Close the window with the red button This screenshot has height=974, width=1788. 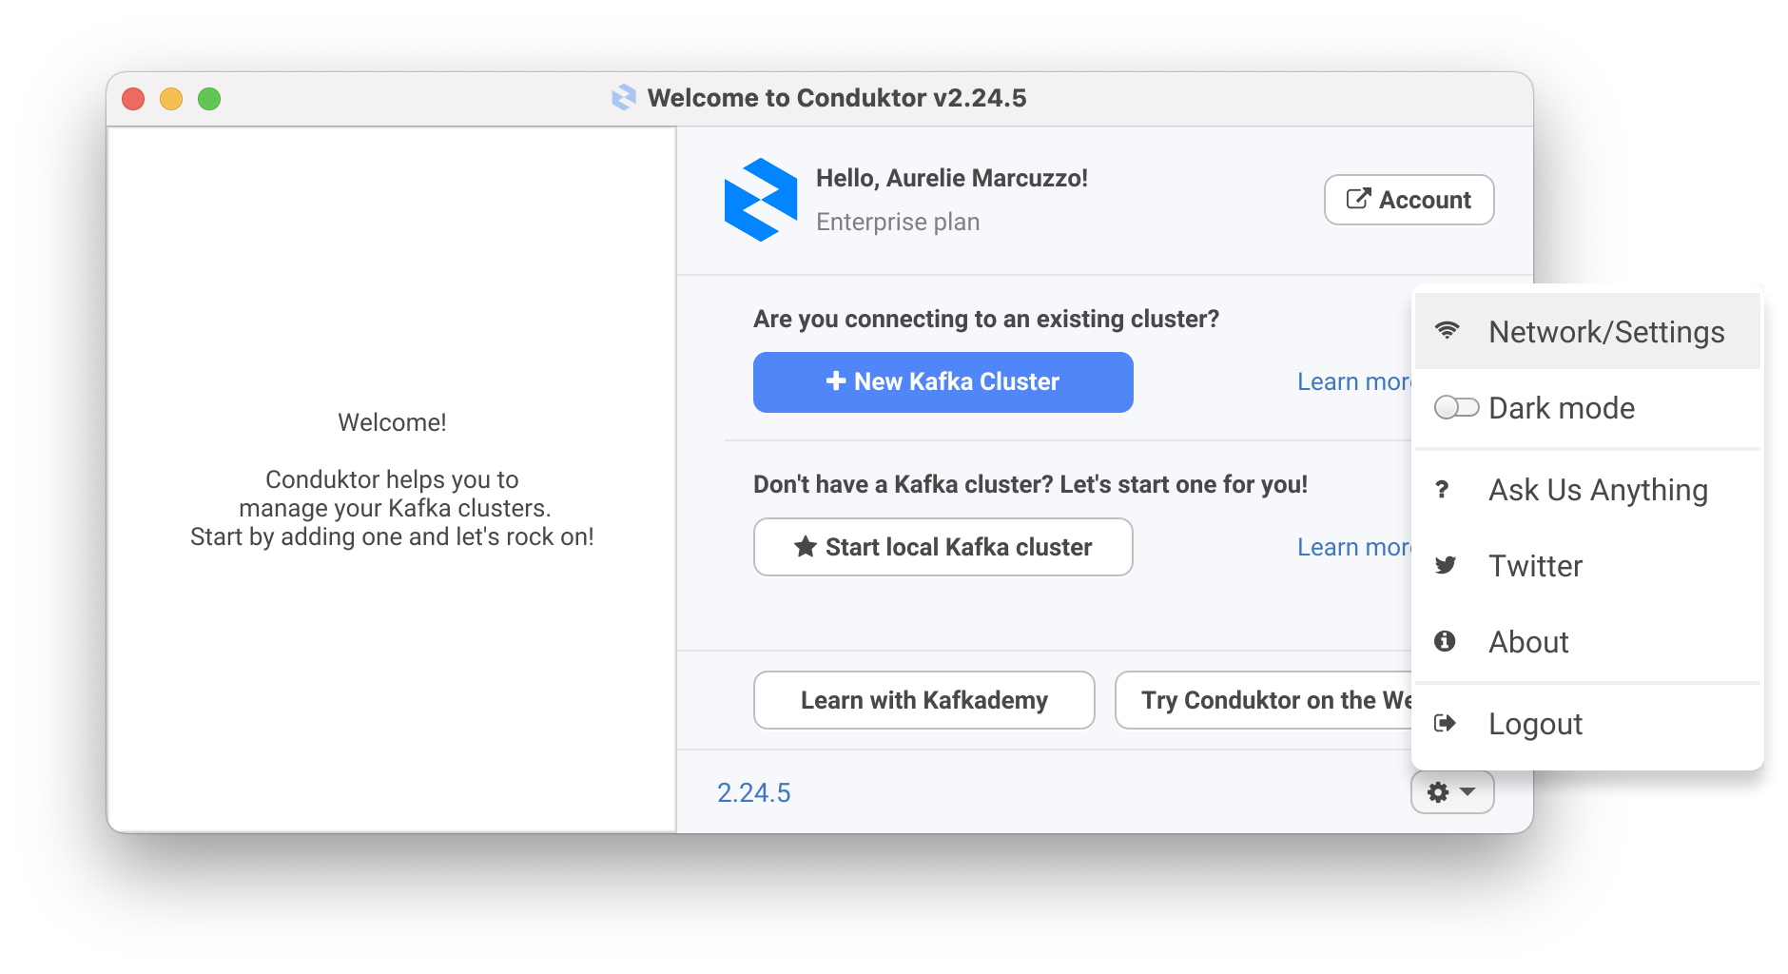pyautogui.click(x=133, y=99)
